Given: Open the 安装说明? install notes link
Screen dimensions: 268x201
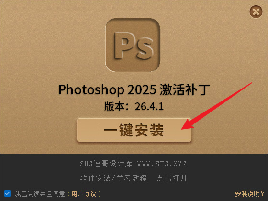Looking at the screenshot, I should click(x=249, y=194).
